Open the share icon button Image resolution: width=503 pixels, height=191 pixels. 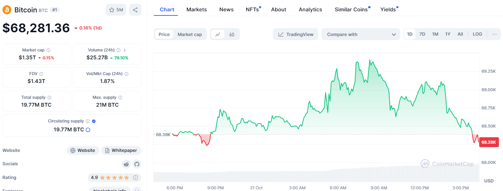[135, 10]
